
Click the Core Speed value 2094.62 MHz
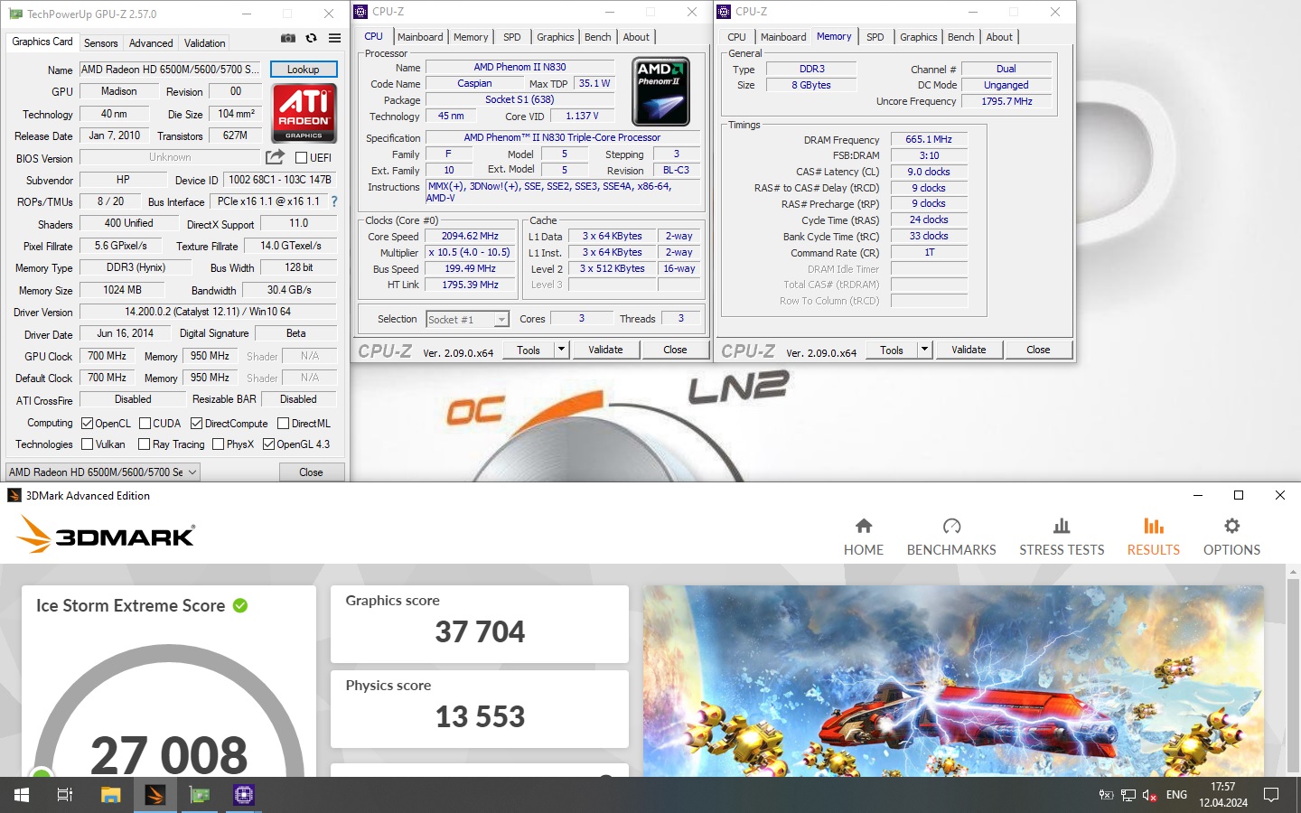click(x=470, y=236)
